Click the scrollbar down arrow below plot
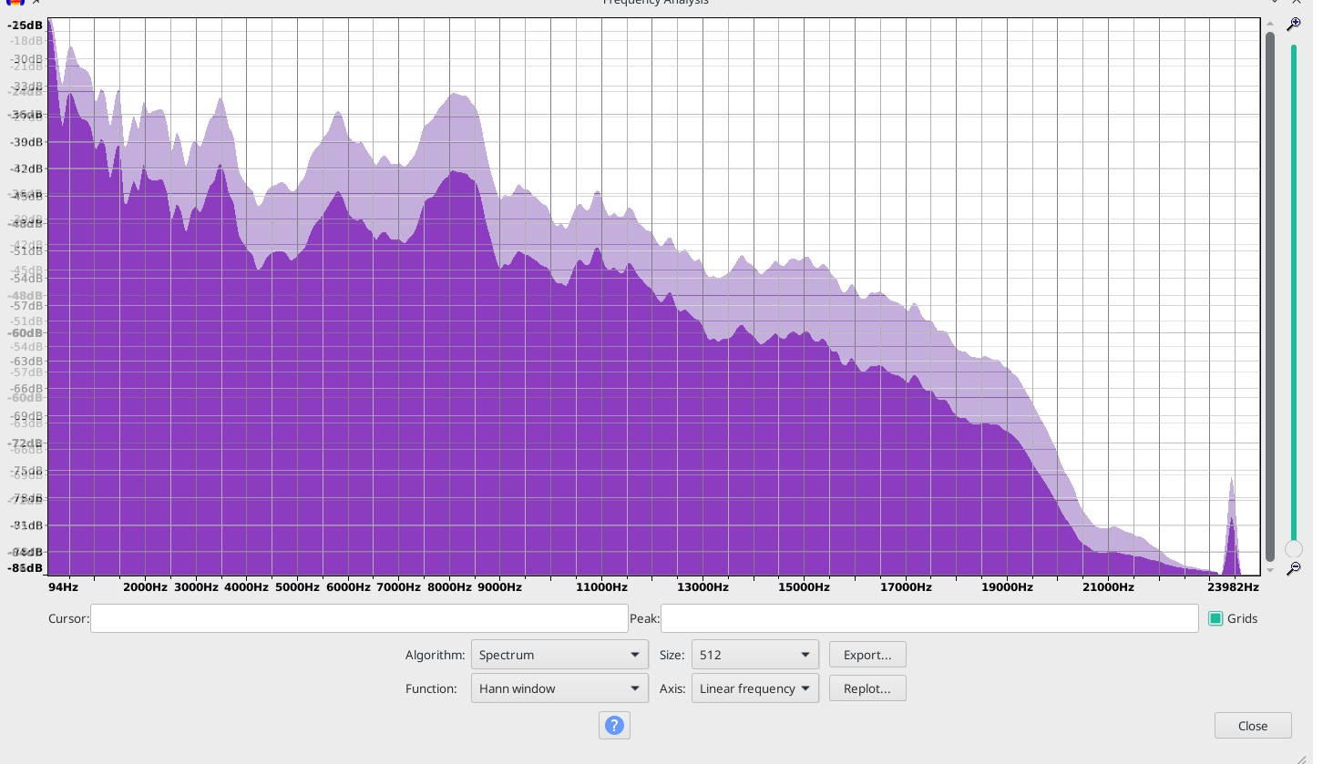The width and height of the screenshot is (1323, 764). click(x=1270, y=570)
